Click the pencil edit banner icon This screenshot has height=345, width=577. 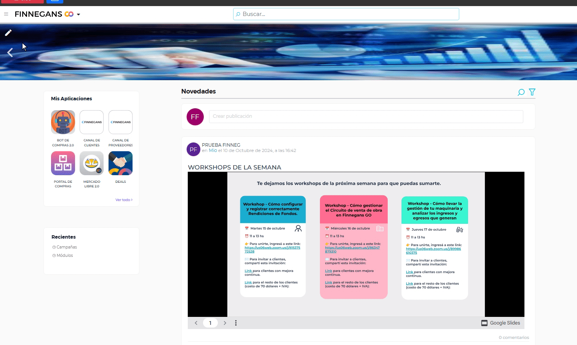8,33
